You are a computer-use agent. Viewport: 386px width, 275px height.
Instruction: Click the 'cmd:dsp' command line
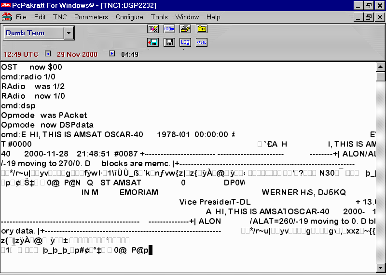[18, 105]
